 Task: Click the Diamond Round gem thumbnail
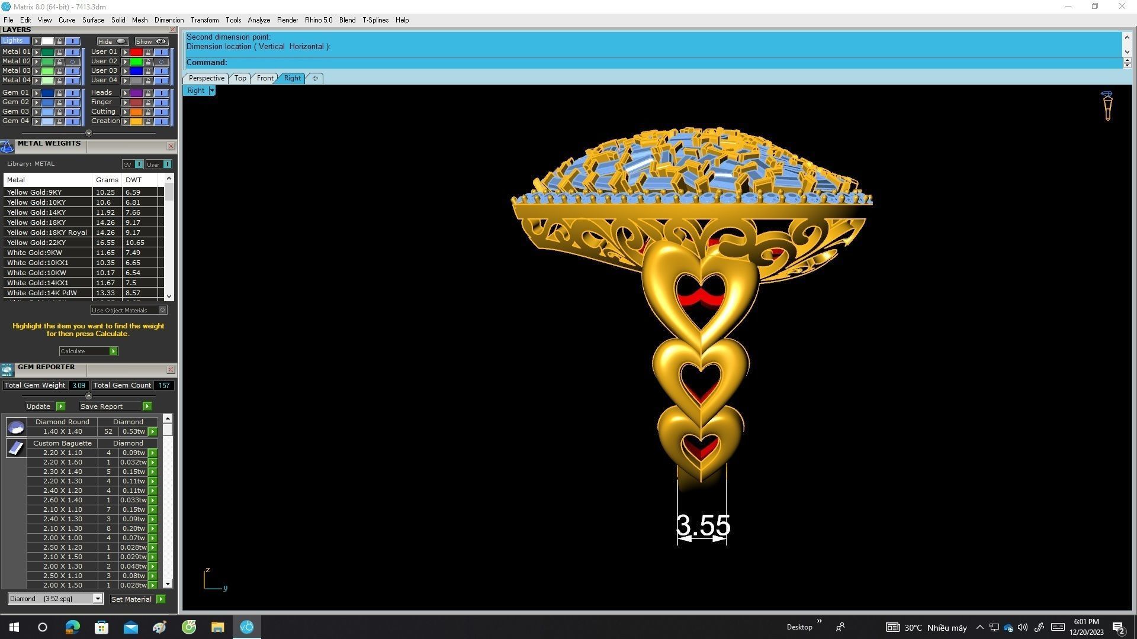(x=16, y=427)
